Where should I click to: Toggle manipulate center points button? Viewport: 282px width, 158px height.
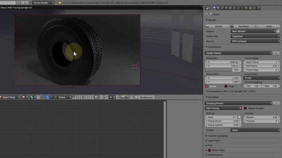click(38, 97)
